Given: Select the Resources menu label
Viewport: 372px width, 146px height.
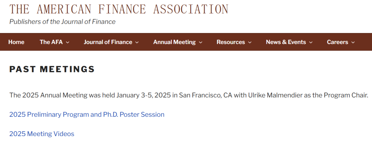Looking at the screenshot, I should (230, 42).
